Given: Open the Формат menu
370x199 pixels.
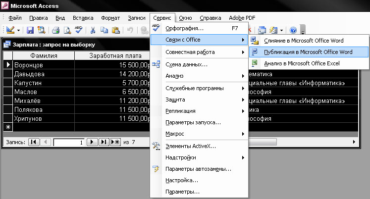Looking at the screenshot, I should point(110,18).
